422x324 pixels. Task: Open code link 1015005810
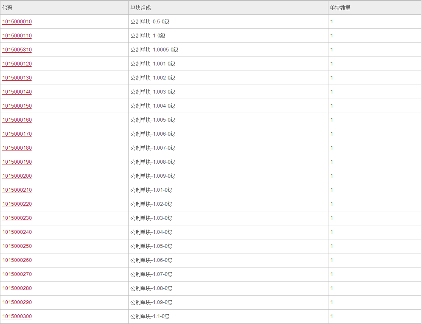coord(17,50)
